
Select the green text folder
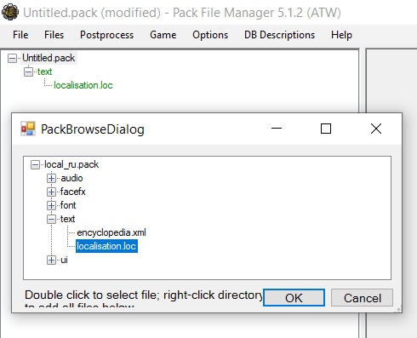coord(44,72)
